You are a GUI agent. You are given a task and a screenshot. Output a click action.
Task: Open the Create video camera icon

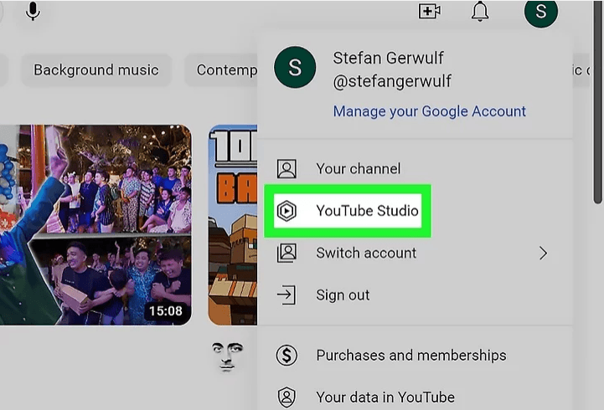(430, 11)
